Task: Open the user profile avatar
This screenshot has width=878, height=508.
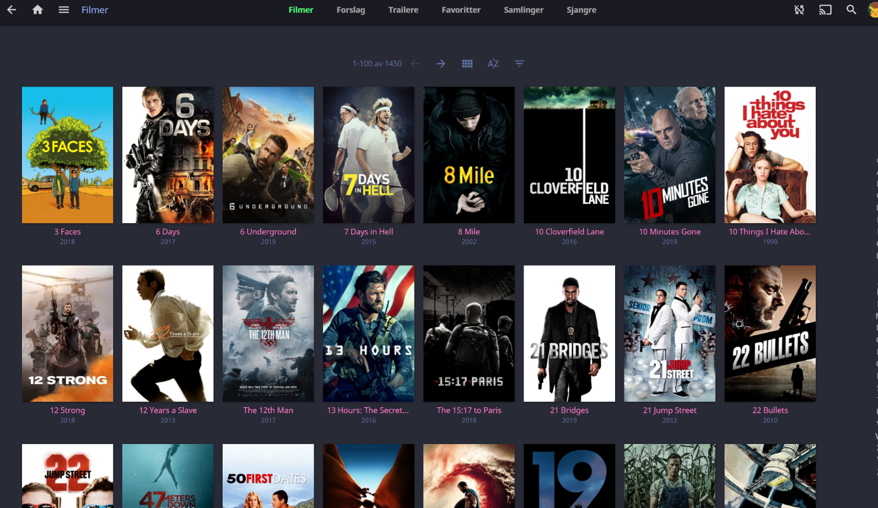Action: [874, 10]
